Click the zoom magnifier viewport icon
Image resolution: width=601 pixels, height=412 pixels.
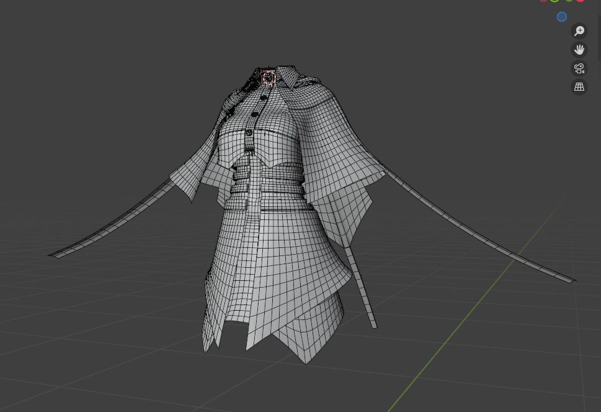tap(579, 30)
